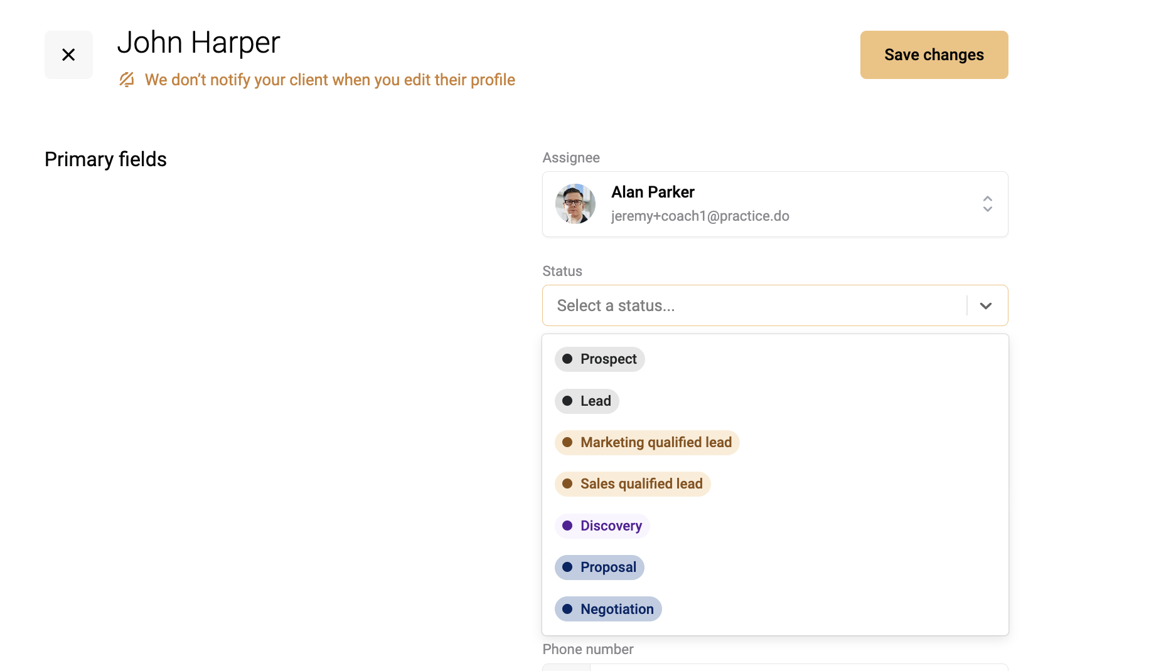Choose the Prospect status
This screenshot has height=671, width=1171.
pyautogui.click(x=600, y=359)
